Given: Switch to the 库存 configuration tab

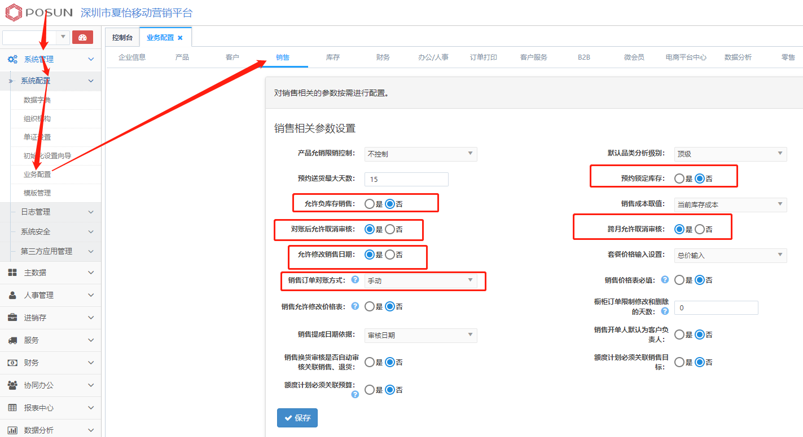Looking at the screenshot, I should pyautogui.click(x=332, y=57).
